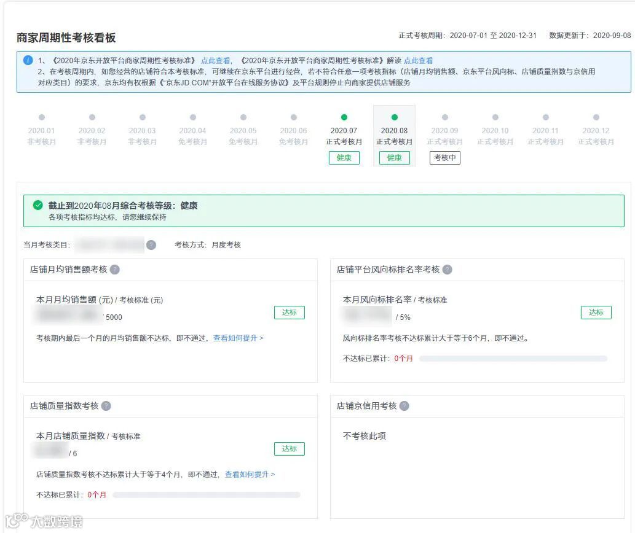The width and height of the screenshot is (635, 533).
Task: Click 考核中 badge under 2020.09
Action: pos(444,157)
